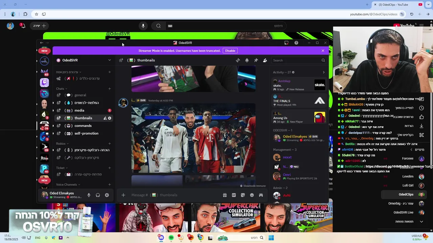433x243 pixels.
Task: Focus the Discord Search field
Action: [299, 60]
